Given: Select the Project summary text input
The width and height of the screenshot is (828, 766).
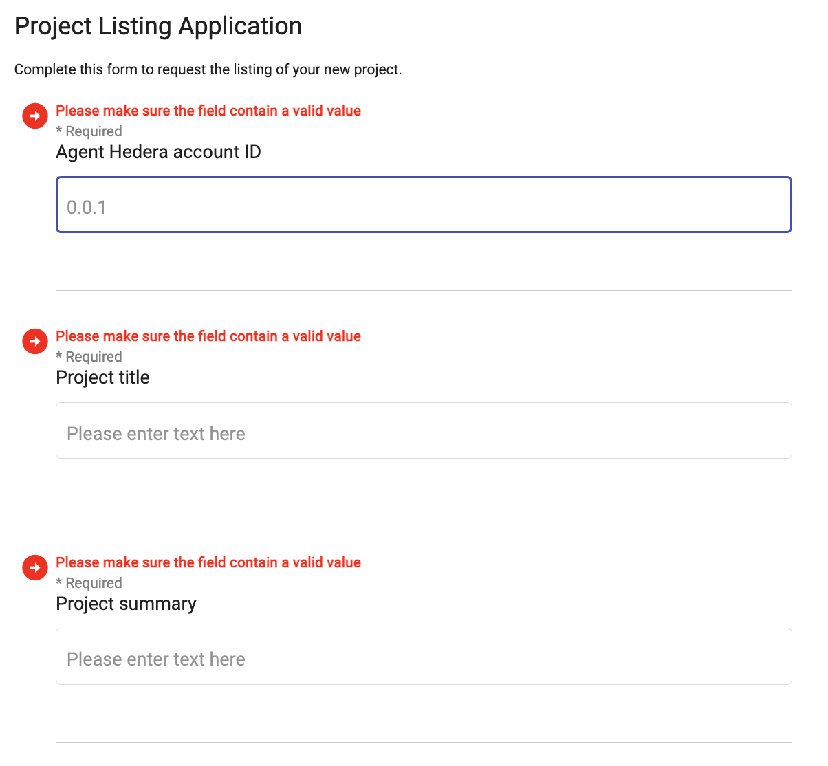Looking at the screenshot, I should pyautogui.click(x=424, y=657).
